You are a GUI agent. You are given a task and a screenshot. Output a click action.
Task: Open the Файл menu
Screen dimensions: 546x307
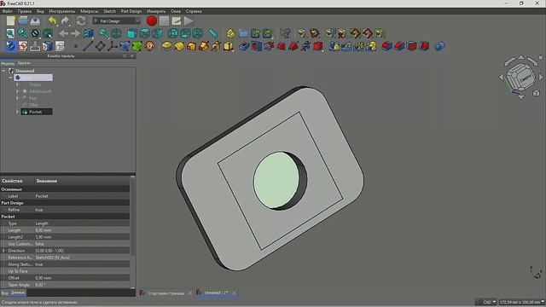(8, 11)
